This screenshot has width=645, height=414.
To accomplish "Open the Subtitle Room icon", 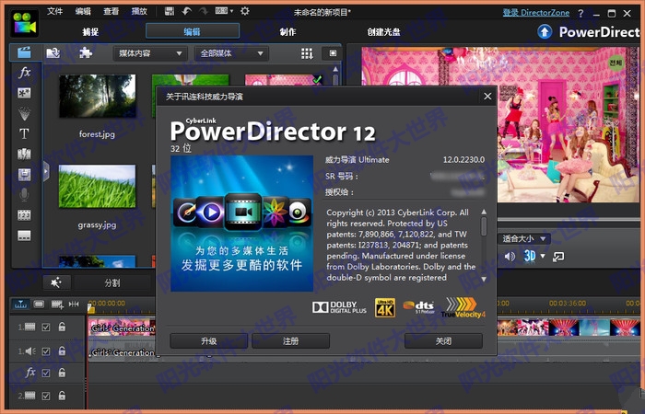I will click(24, 236).
